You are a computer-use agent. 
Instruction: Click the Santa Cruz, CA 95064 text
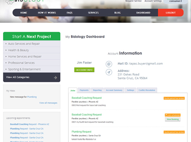[133, 78]
